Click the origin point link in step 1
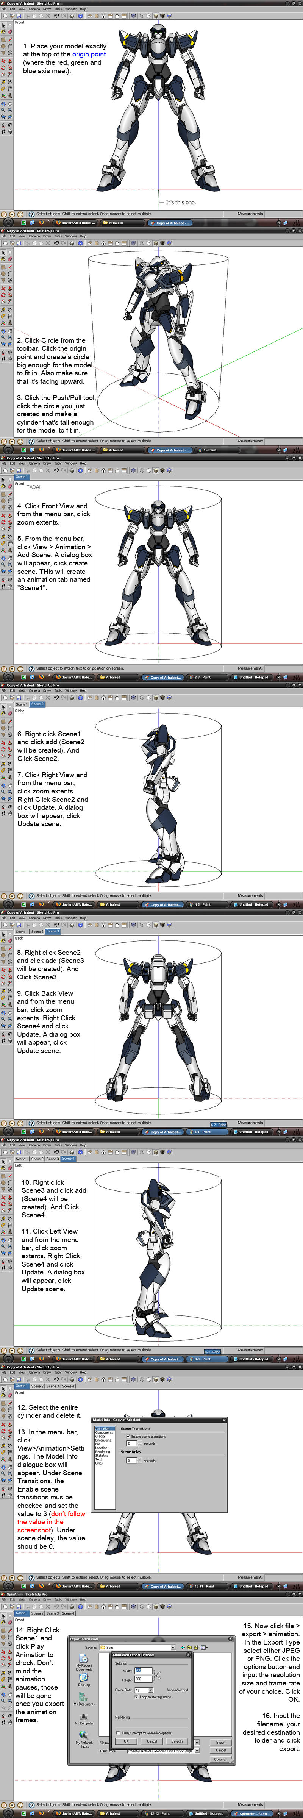303x1818 pixels. [x=89, y=54]
